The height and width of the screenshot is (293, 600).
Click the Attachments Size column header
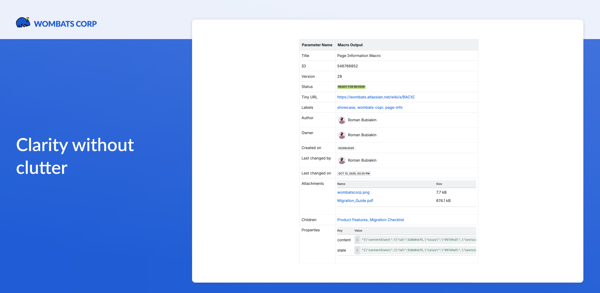click(x=439, y=184)
